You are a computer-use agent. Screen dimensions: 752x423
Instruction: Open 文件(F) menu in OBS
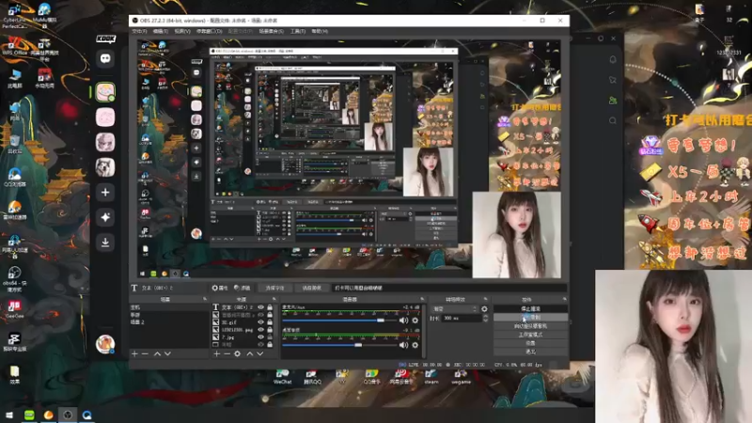(x=139, y=31)
